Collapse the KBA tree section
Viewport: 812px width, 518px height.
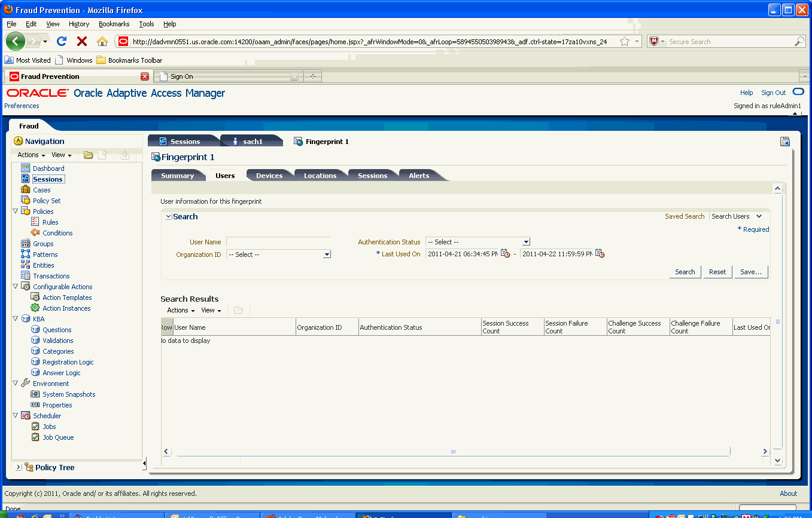pos(16,318)
